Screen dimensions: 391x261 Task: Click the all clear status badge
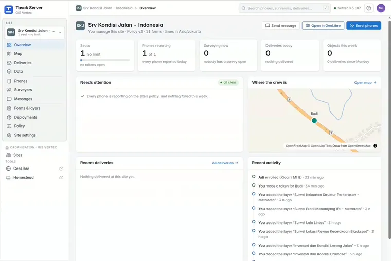tap(228, 82)
